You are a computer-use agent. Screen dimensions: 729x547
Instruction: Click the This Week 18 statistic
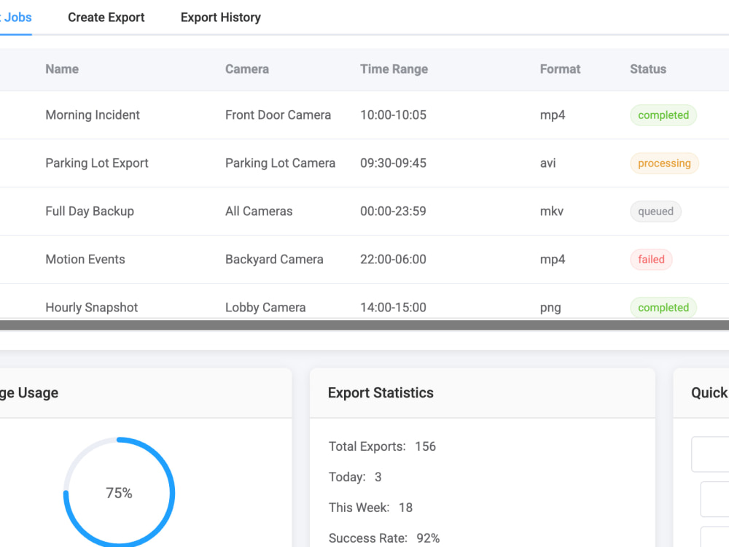pos(370,508)
